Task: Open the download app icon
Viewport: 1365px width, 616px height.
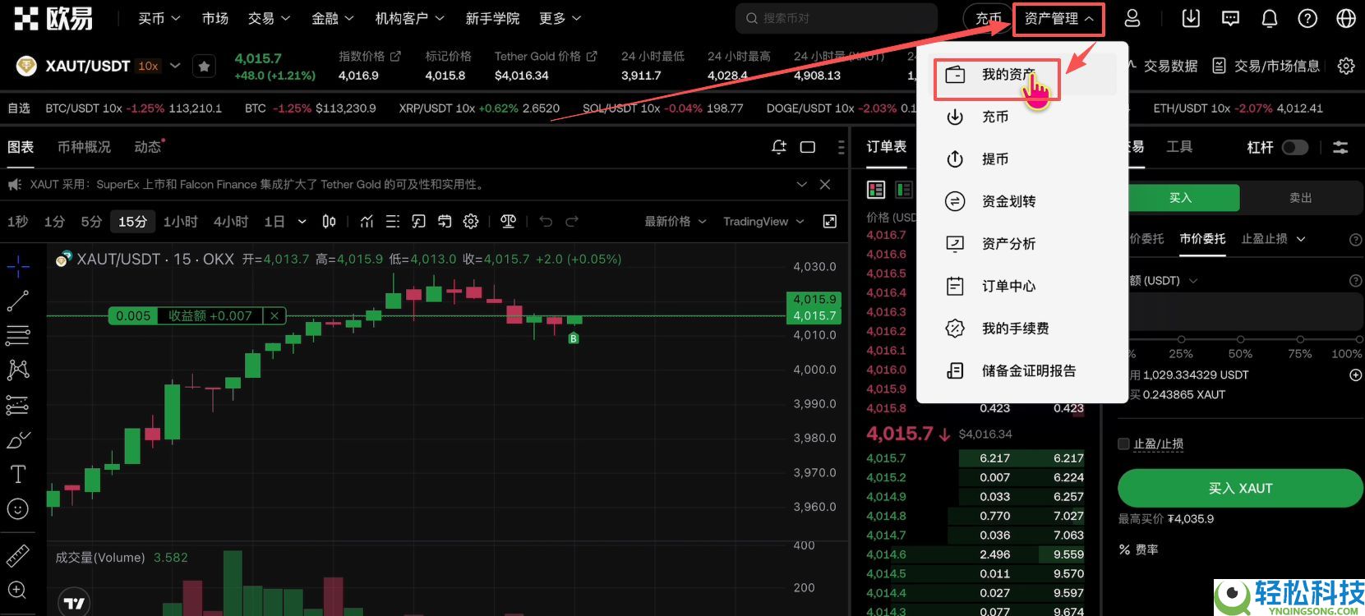Action: [x=1191, y=18]
